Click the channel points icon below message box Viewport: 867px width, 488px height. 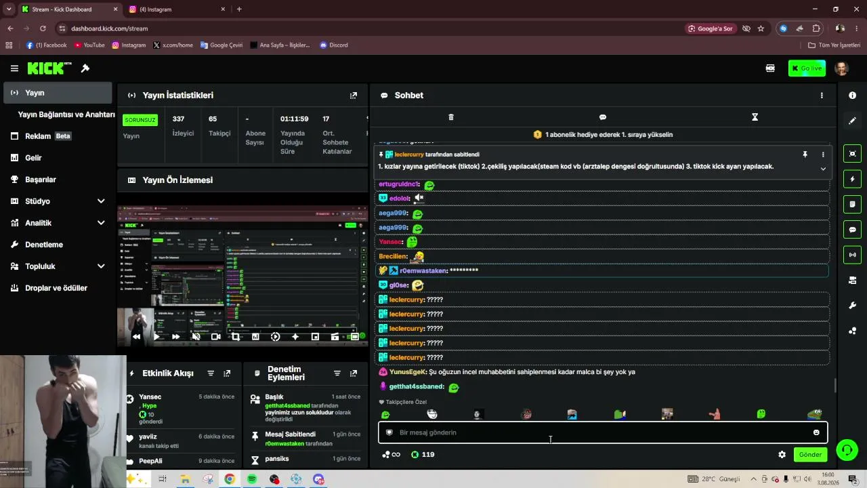click(415, 455)
